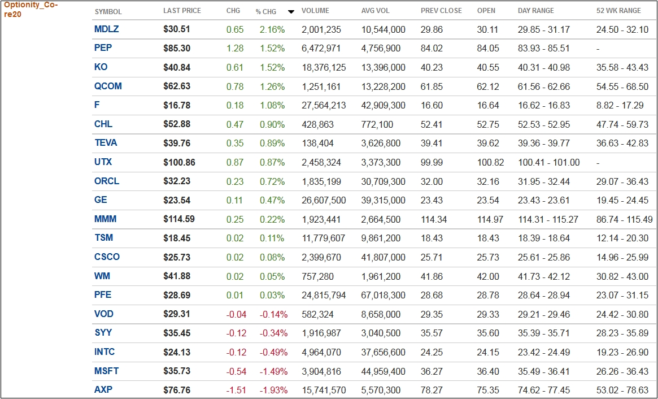This screenshot has height=399, width=658.
Task: Sort by the % CHG descending arrow
Action: click(x=291, y=11)
